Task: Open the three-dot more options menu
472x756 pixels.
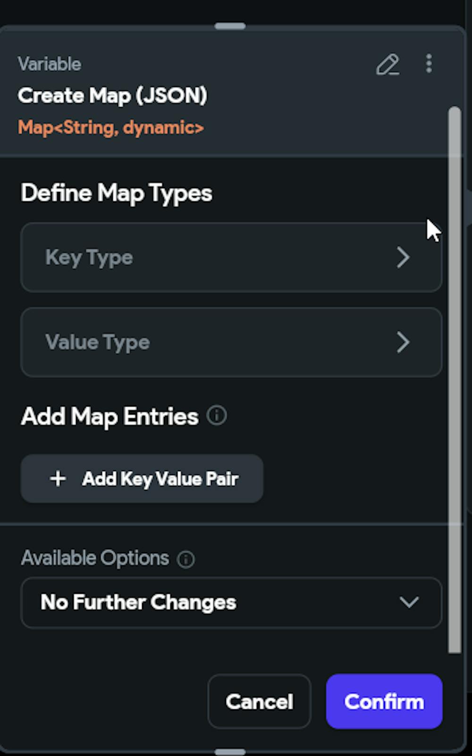Action: click(x=429, y=64)
